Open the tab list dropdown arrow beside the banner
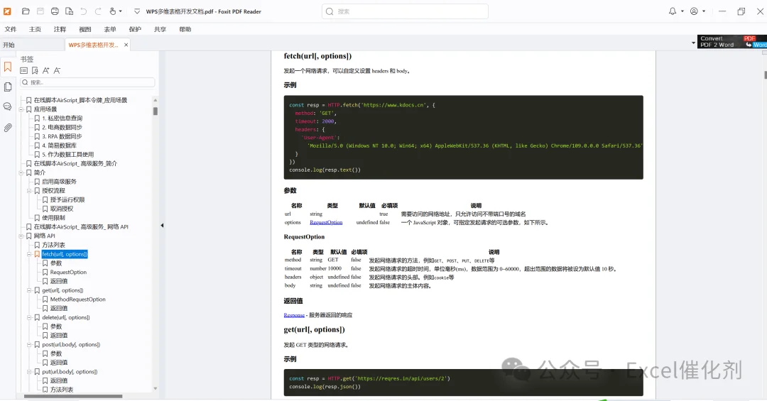Image resolution: width=767 pixels, height=401 pixels. [693, 43]
